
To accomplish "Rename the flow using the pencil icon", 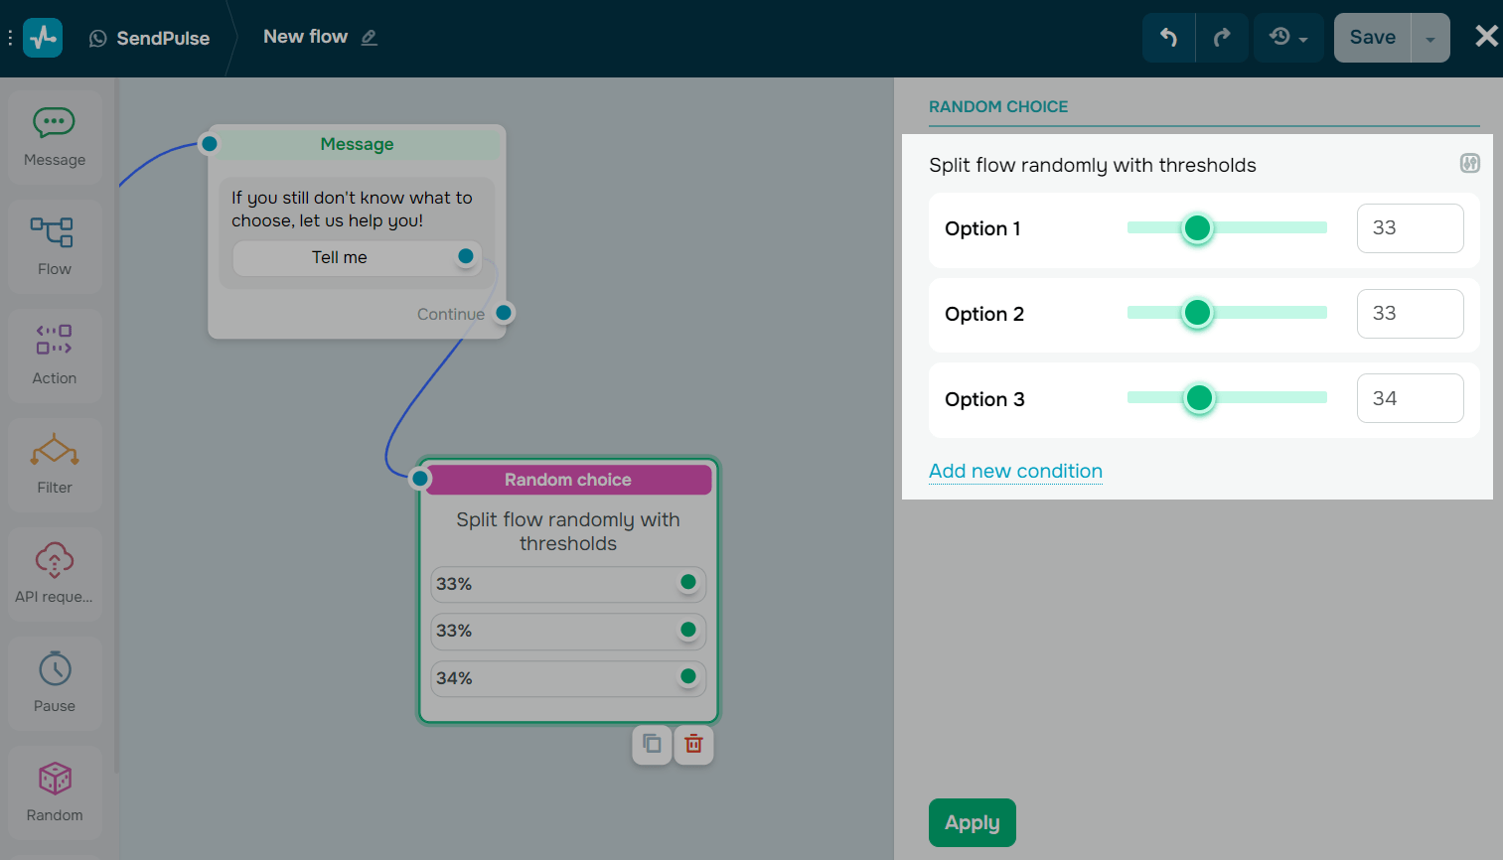I will (370, 37).
